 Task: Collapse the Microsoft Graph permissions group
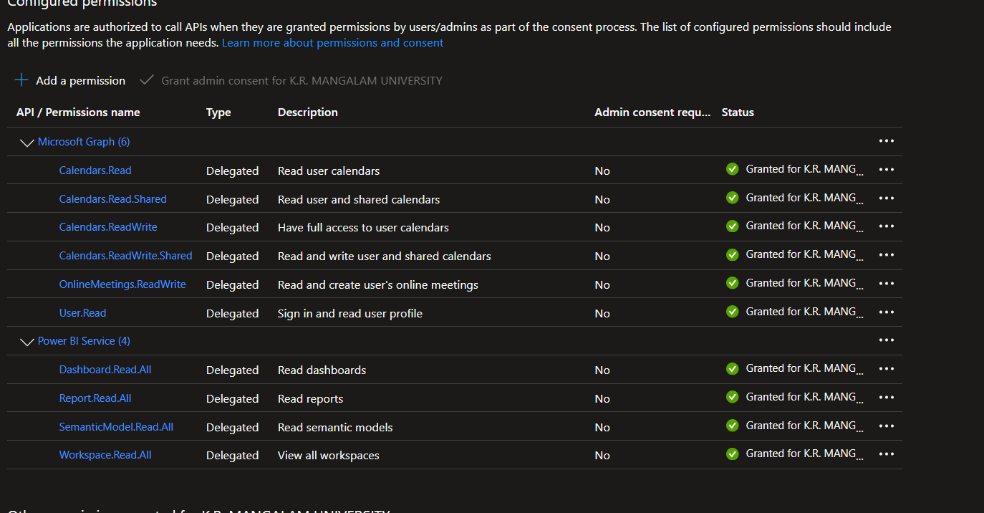pyautogui.click(x=27, y=142)
